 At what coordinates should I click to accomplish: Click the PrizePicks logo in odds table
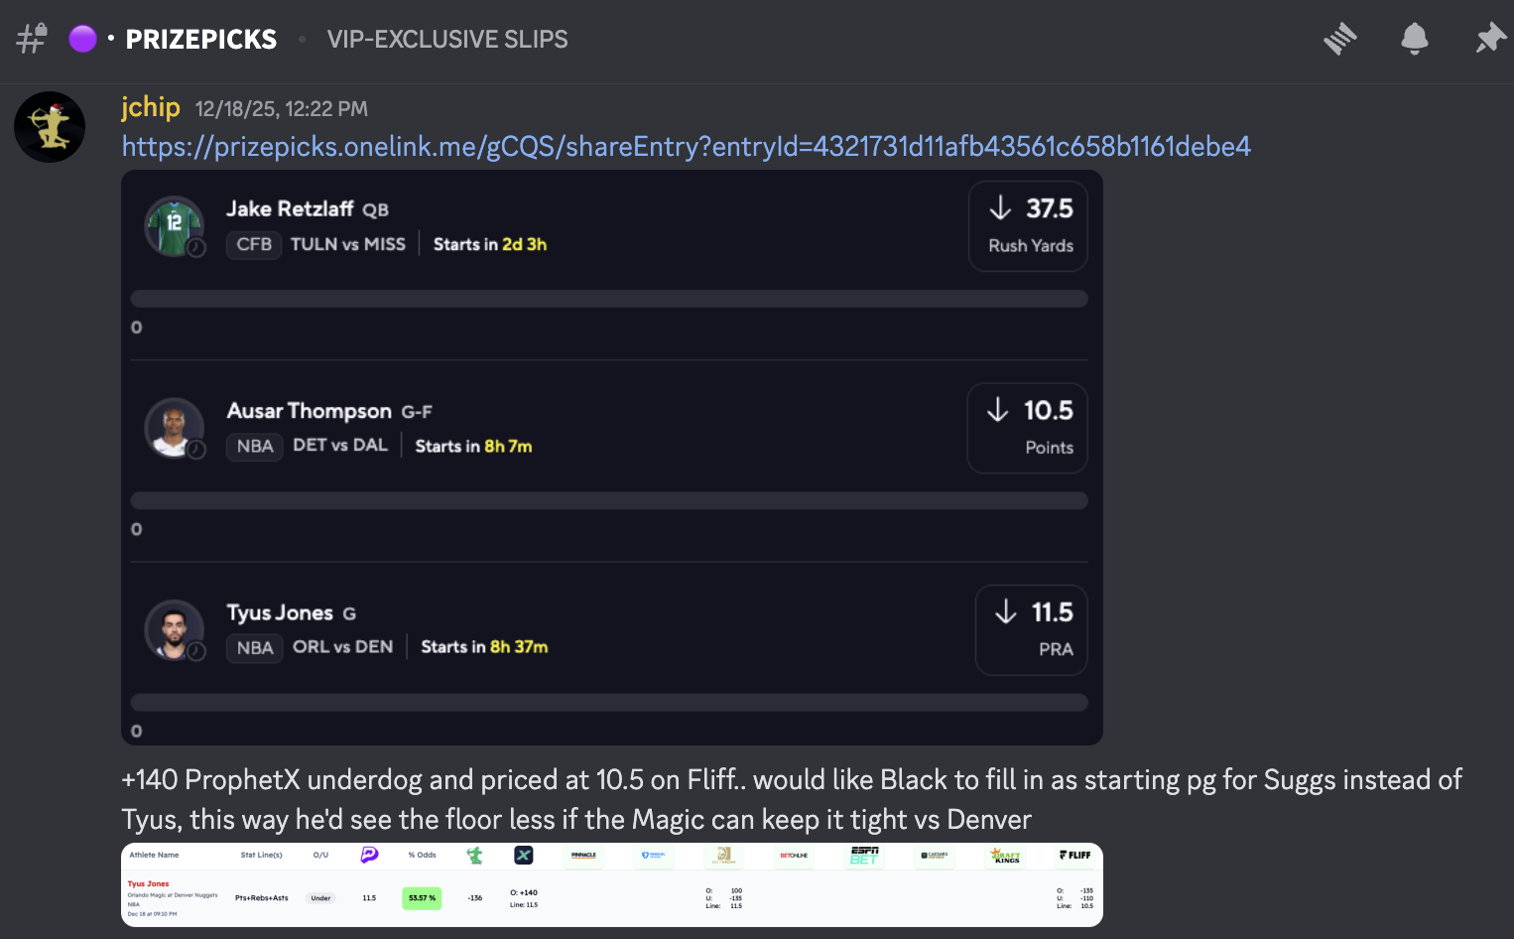[x=369, y=855]
